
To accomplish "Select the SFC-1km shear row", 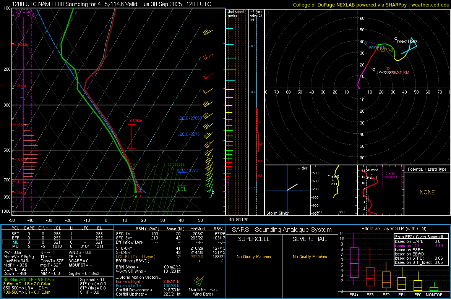I will coord(170,234).
